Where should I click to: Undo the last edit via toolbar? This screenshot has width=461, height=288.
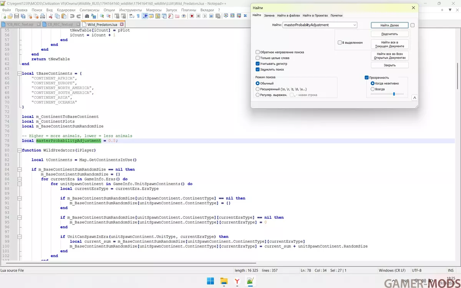click(x=72, y=16)
